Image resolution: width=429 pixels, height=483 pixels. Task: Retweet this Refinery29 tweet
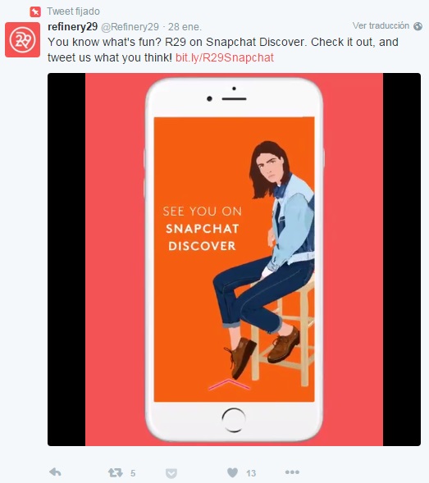click(116, 472)
